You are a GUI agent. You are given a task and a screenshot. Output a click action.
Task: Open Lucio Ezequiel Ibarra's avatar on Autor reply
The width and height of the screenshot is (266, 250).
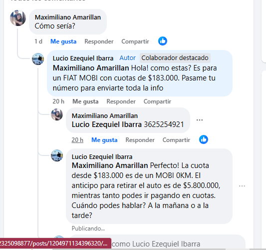38,59
